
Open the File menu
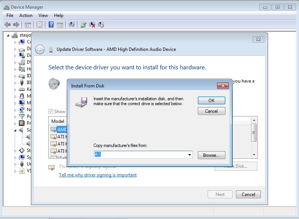tap(10, 15)
